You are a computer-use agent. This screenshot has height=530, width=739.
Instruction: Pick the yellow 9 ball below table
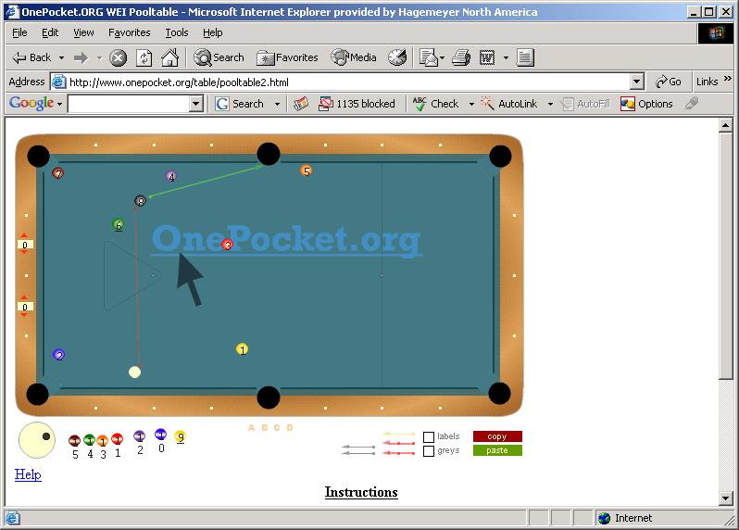click(180, 436)
